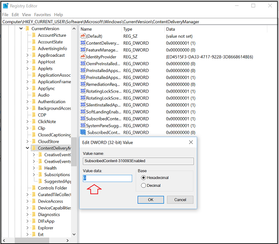This screenshot has height=244, width=279.
Task: Click the SubscribedConte... DWORD icon
Action: tap(83, 119)
